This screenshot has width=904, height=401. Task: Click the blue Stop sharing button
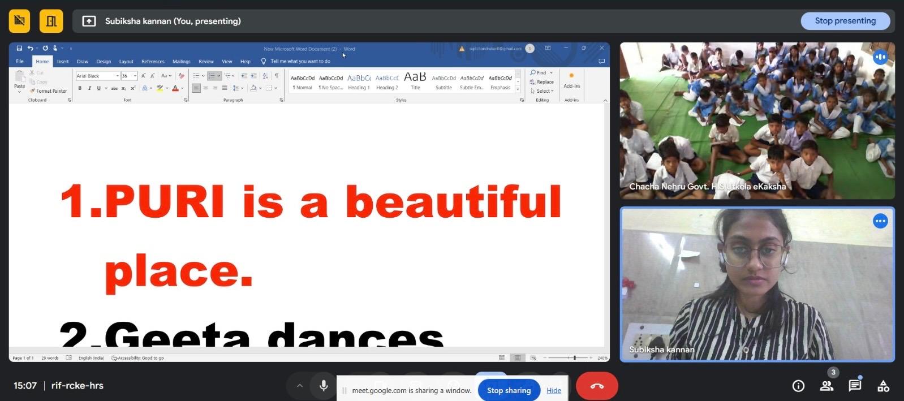509,390
